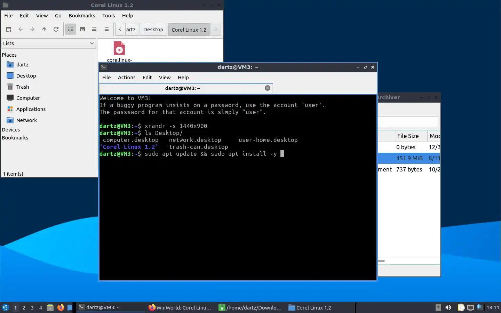Image resolution: width=501 pixels, height=313 pixels.
Task: Select the 0 bytes row in archiver
Action: tap(409, 147)
